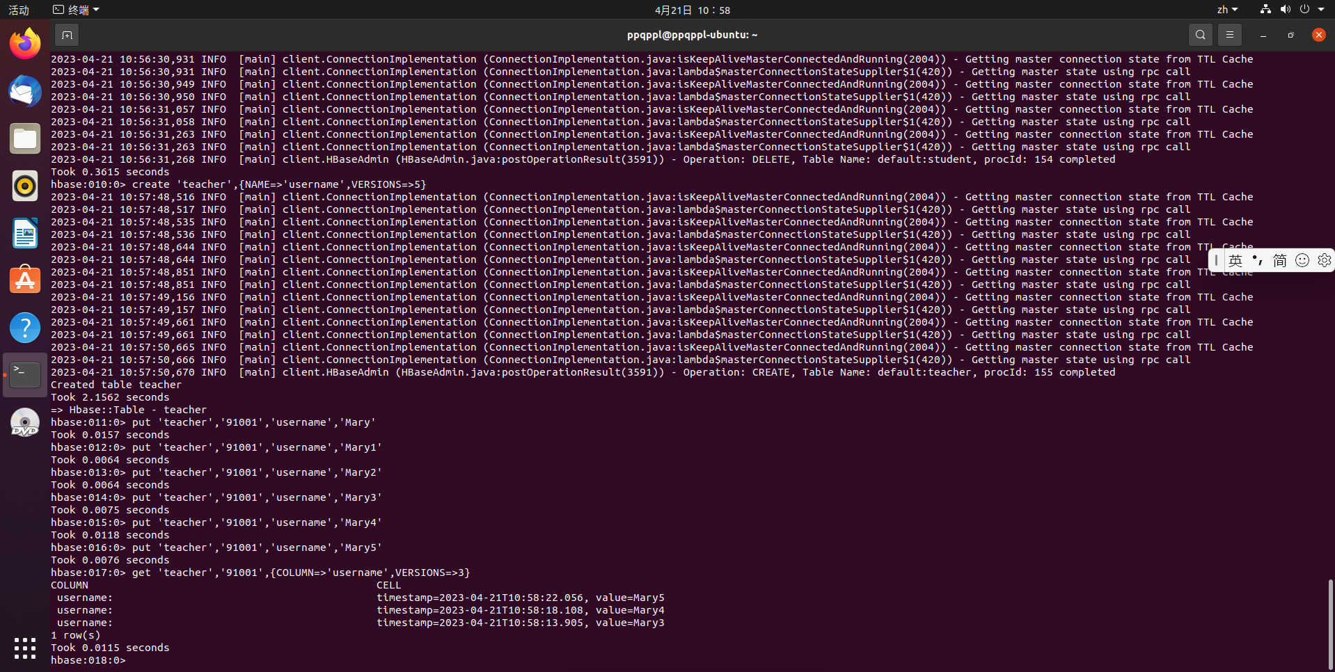Click the 'Created table teacher' line
The image size is (1335, 672).
(x=116, y=385)
